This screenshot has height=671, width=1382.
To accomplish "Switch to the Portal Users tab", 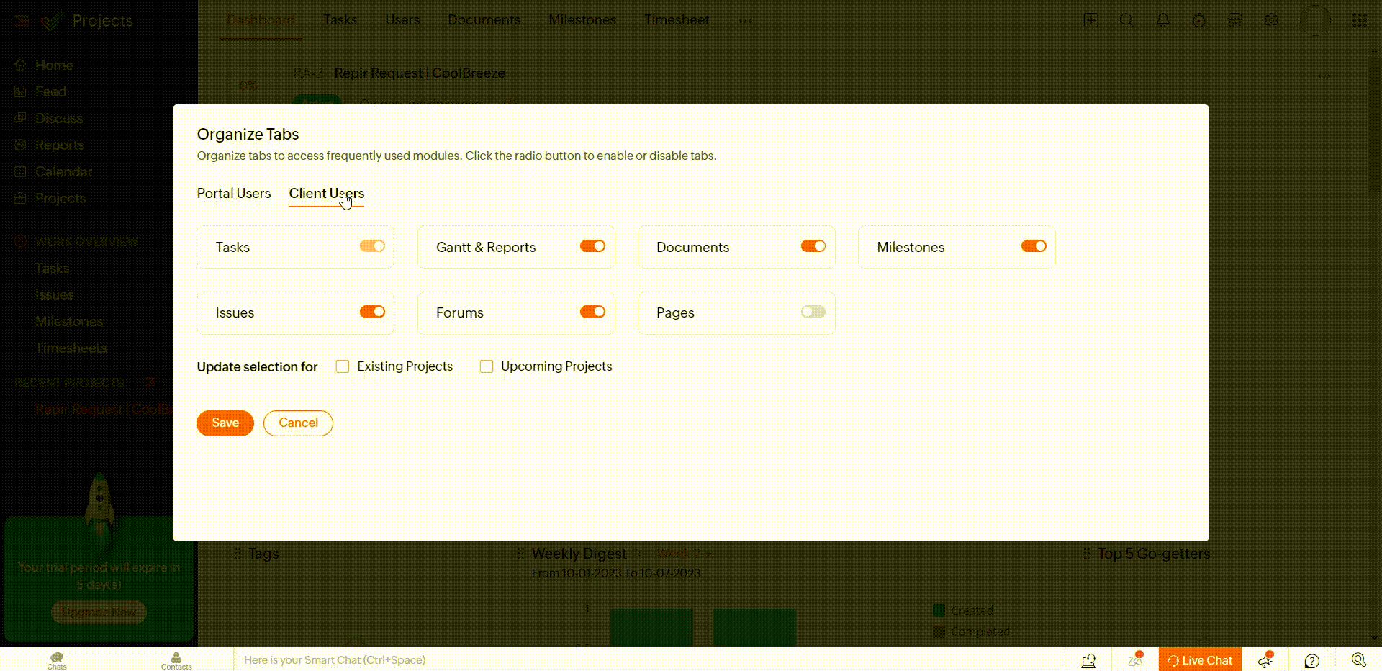I will (234, 193).
